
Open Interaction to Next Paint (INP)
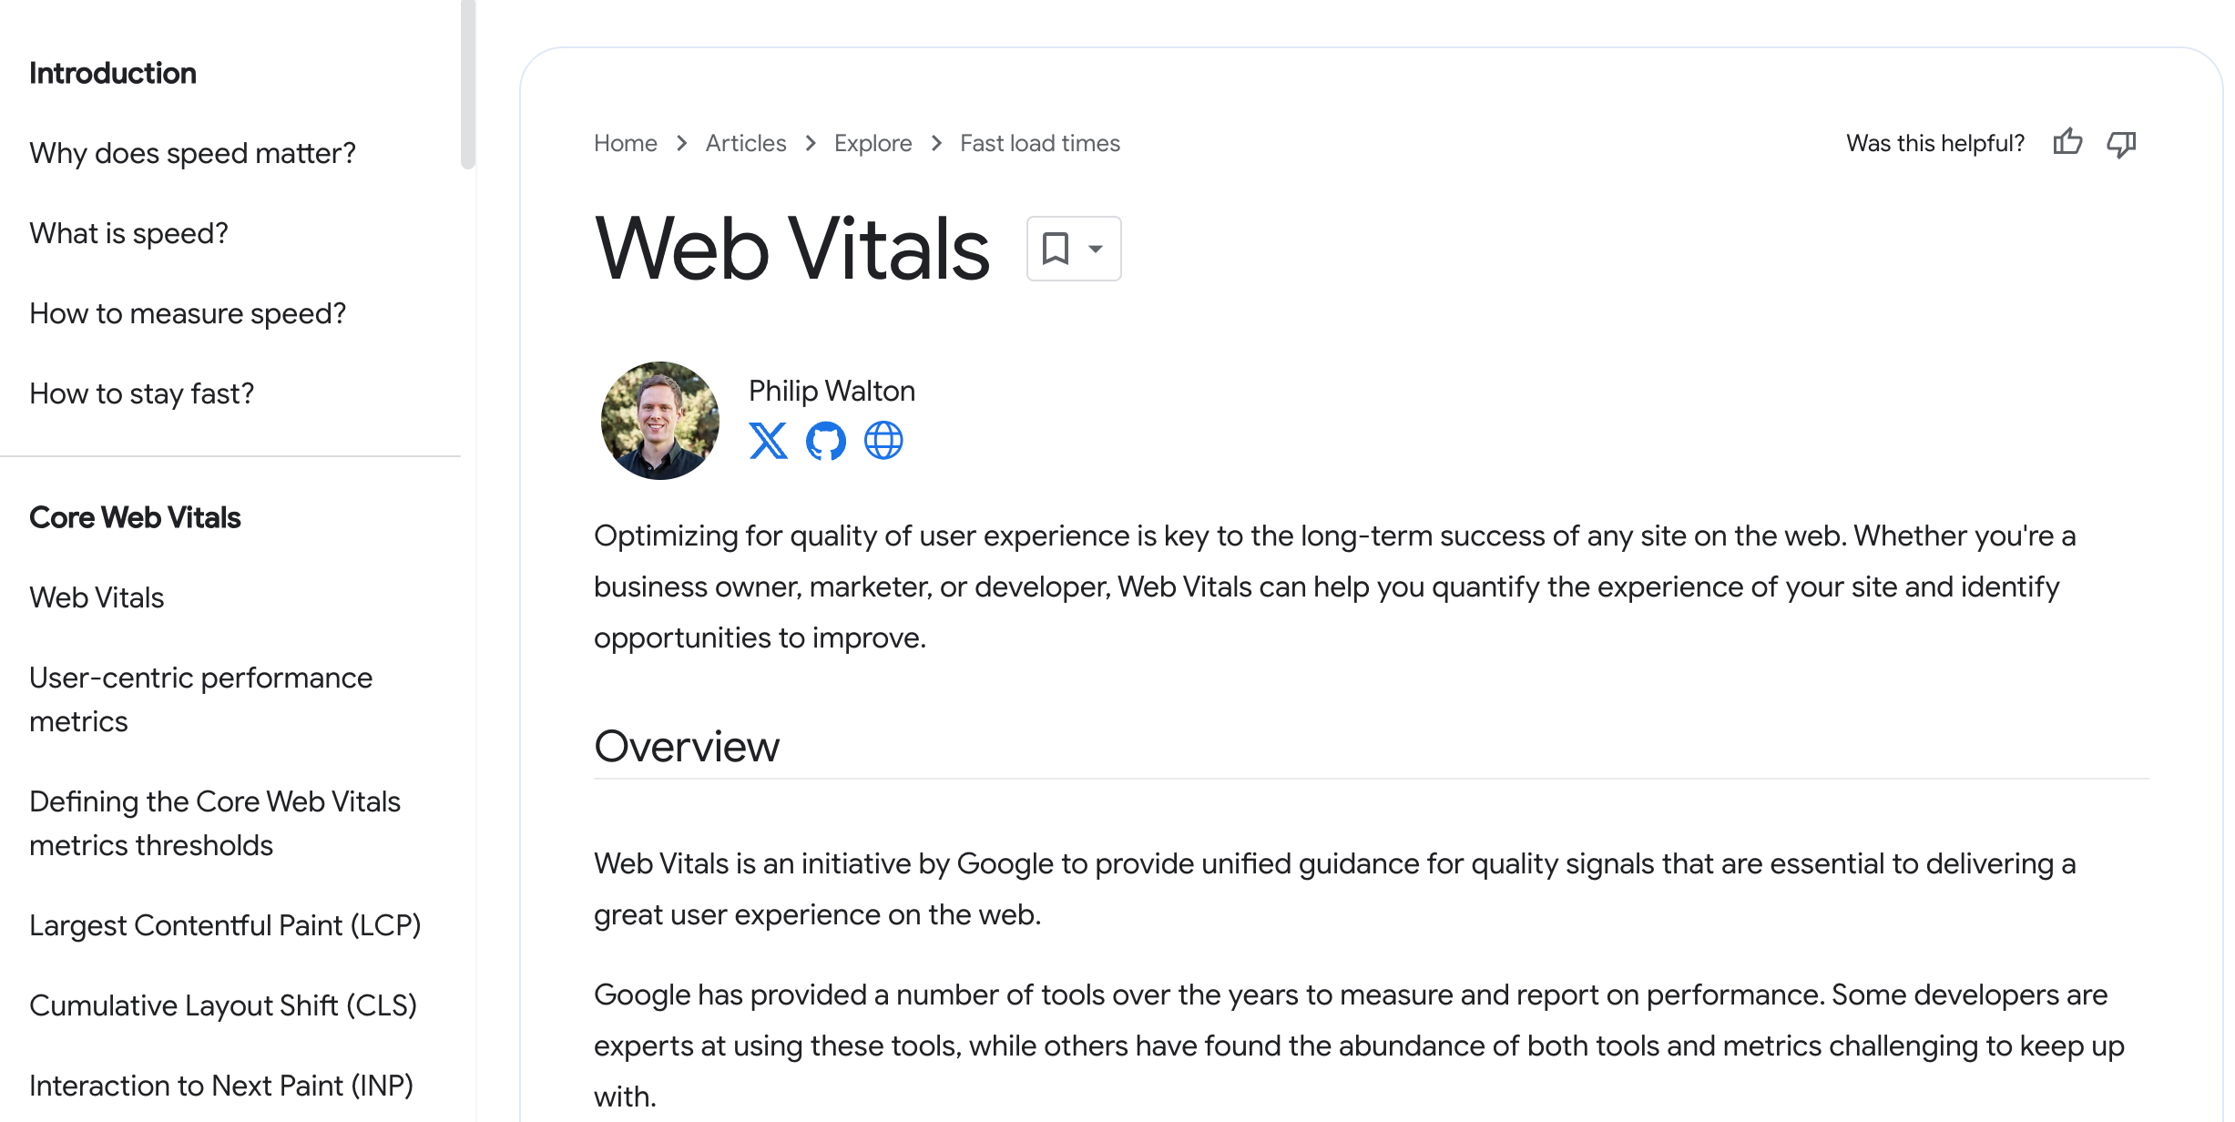[x=221, y=1086]
